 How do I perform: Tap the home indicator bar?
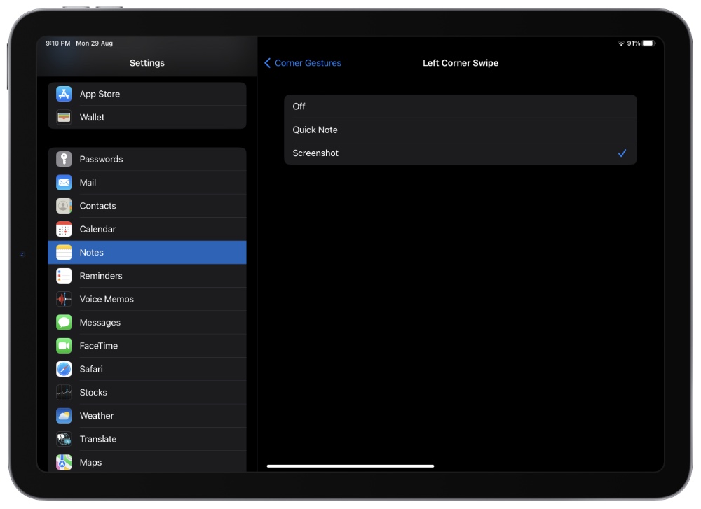point(350,466)
